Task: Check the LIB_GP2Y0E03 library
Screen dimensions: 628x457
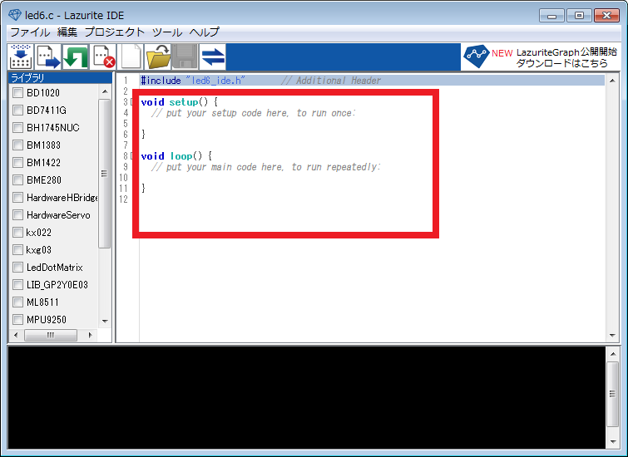Action: click(17, 285)
